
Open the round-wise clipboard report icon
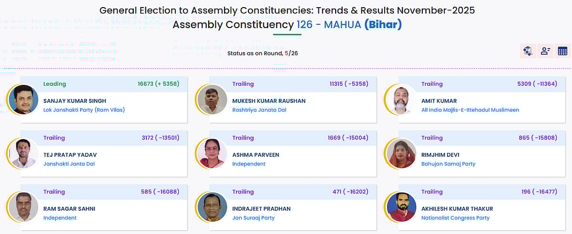click(528, 51)
